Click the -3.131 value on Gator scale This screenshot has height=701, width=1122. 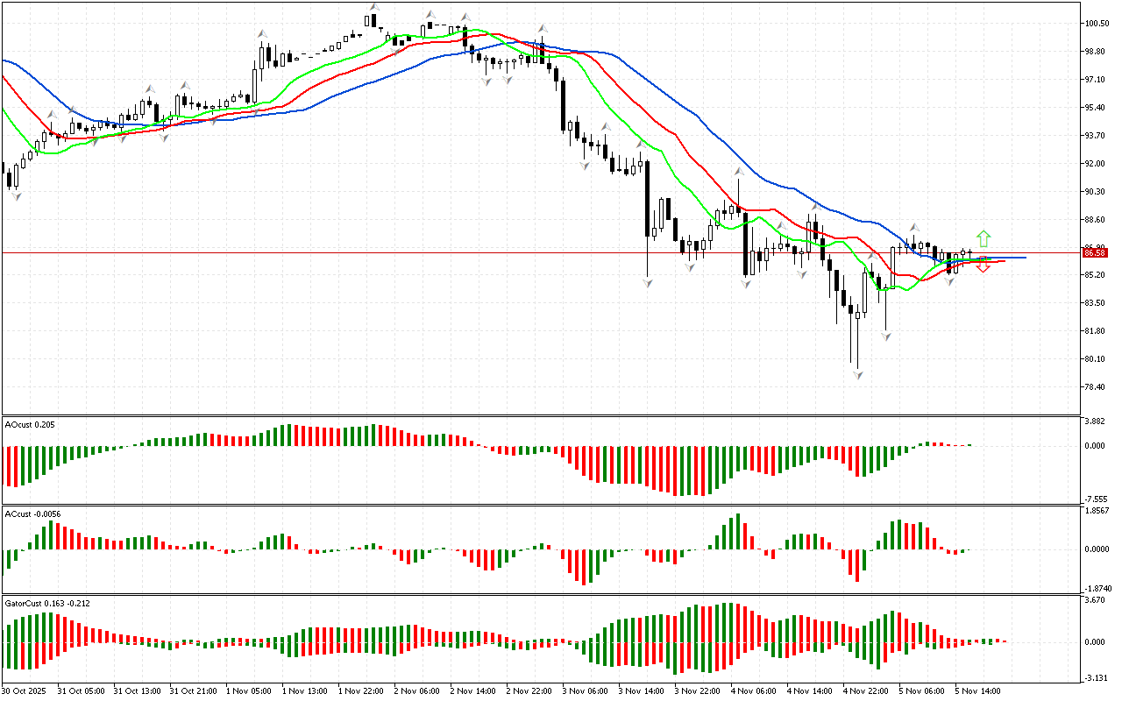click(x=1096, y=678)
